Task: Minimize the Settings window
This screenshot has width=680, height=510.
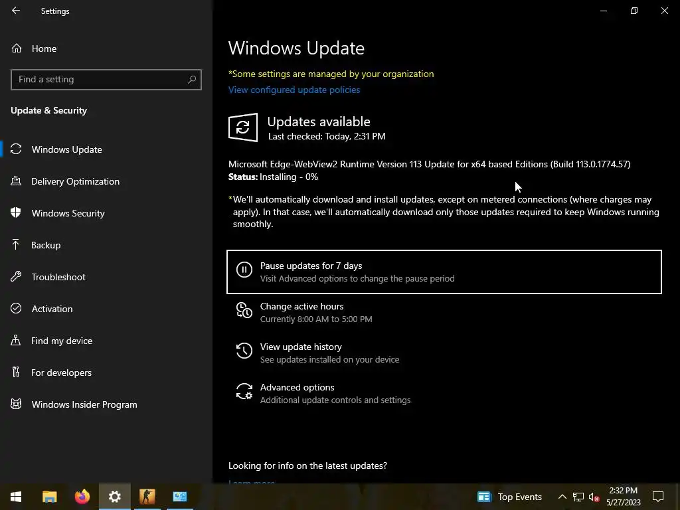Action: (x=603, y=11)
